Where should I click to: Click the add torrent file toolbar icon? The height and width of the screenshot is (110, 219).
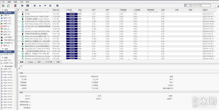tap(9, 5)
